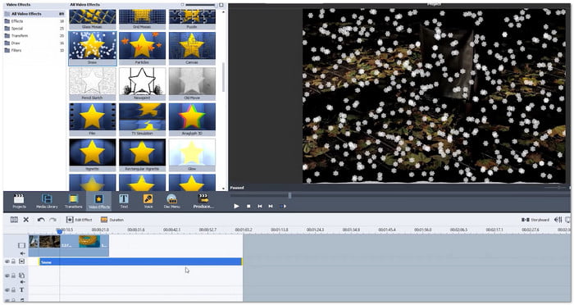
Task: Click the Produce button
Action: [x=203, y=202]
